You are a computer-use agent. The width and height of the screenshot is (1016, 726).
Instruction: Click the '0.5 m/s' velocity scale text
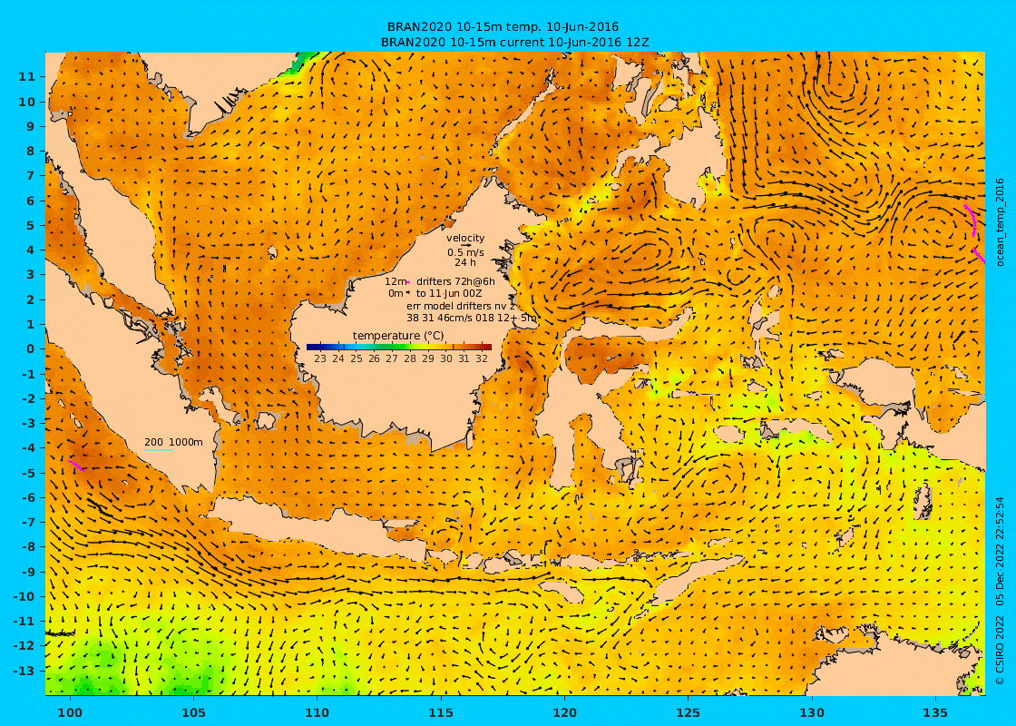(x=465, y=253)
